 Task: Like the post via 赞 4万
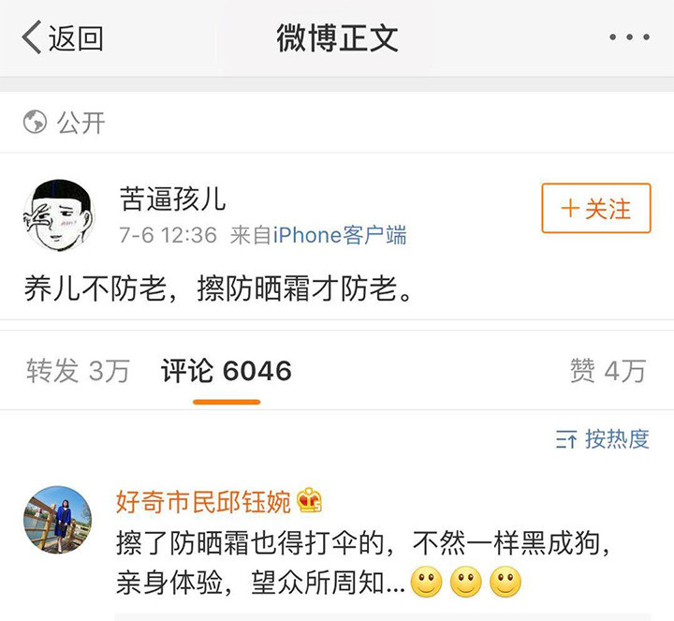(x=608, y=371)
